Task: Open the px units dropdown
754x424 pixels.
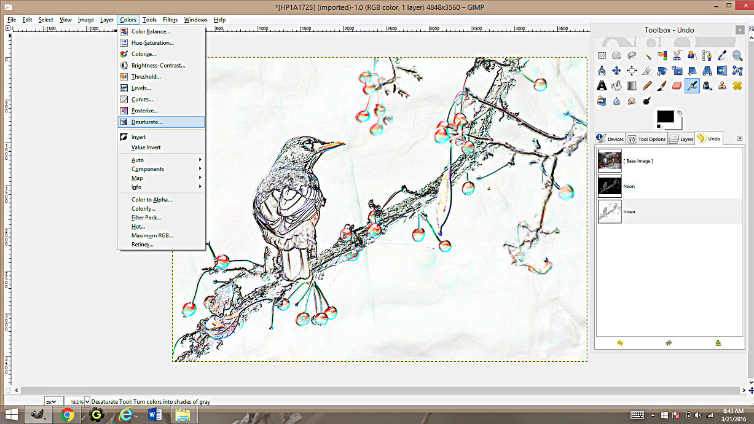Action: tap(53, 401)
